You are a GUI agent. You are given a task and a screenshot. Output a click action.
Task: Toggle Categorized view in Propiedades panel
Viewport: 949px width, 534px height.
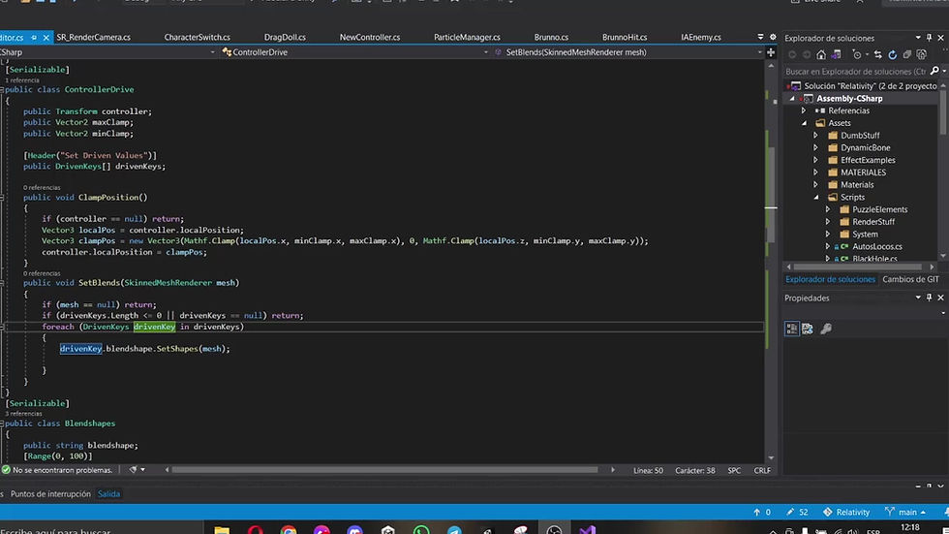click(792, 329)
